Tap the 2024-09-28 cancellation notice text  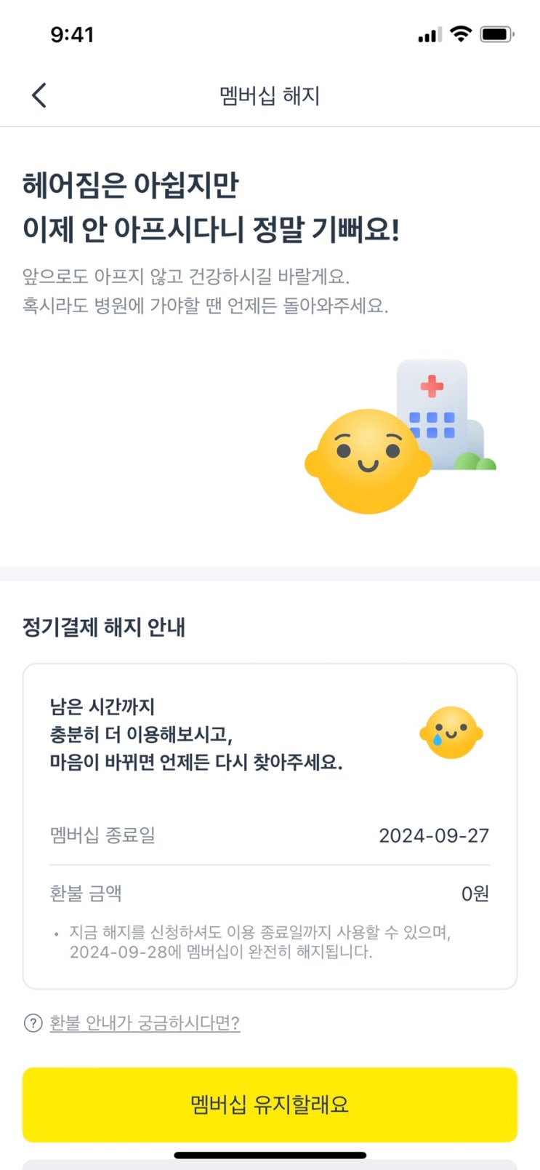(220, 952)
